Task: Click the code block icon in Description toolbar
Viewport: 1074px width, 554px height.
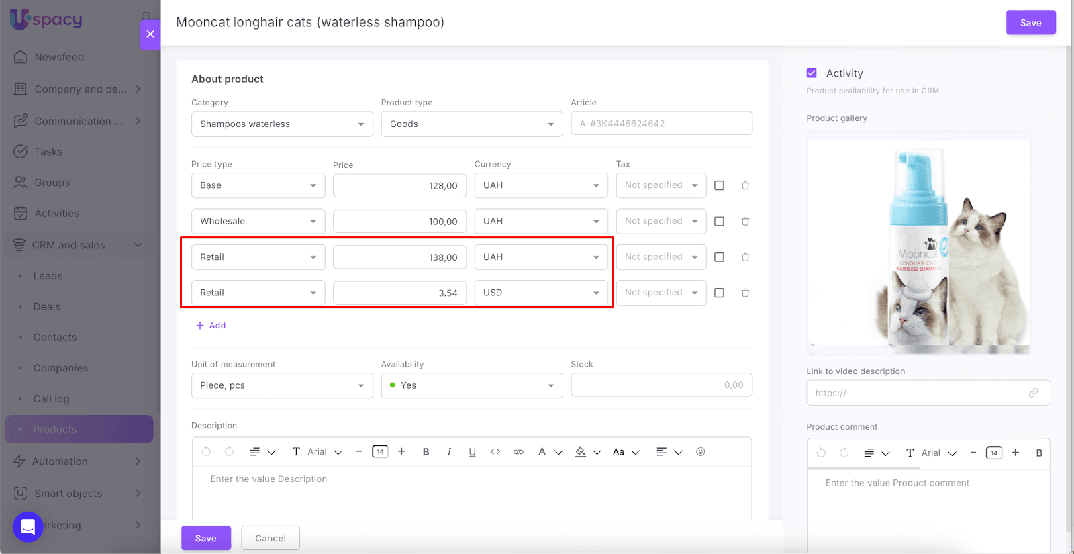Action: coord(495,452)
